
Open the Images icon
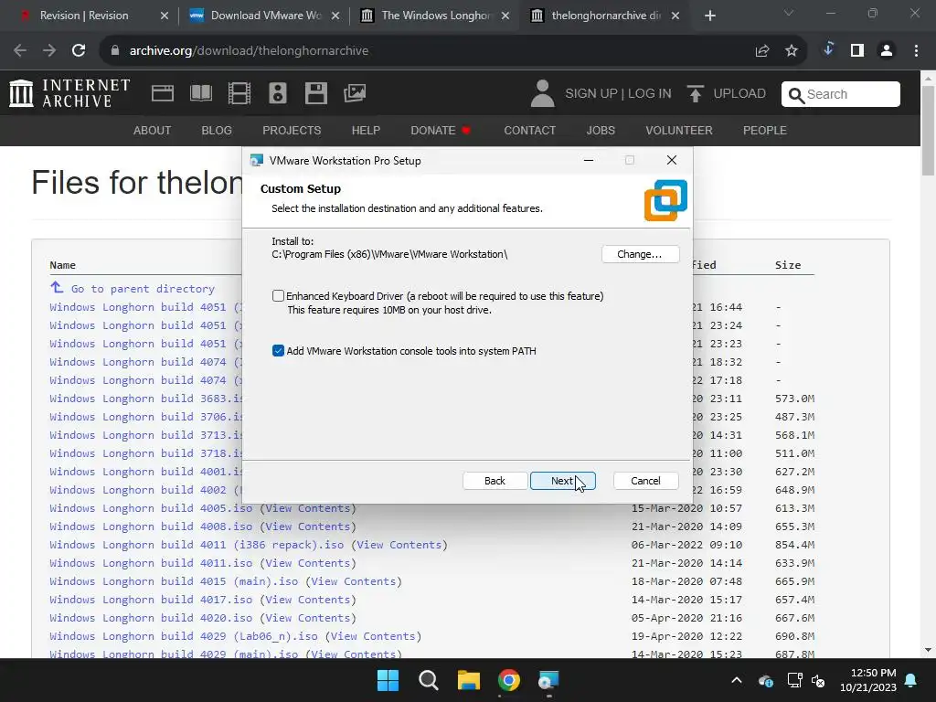point(355,93)
